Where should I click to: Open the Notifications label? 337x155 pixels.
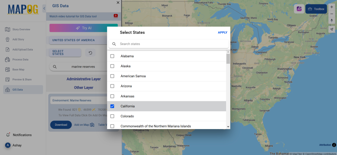pos(22,135)
